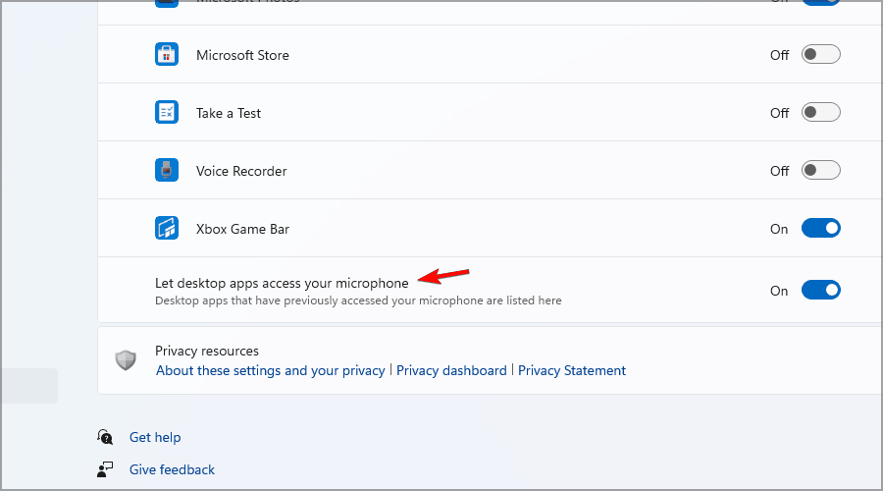Turn off desktop apps microphone access toggle

click(x=821, y=291)
